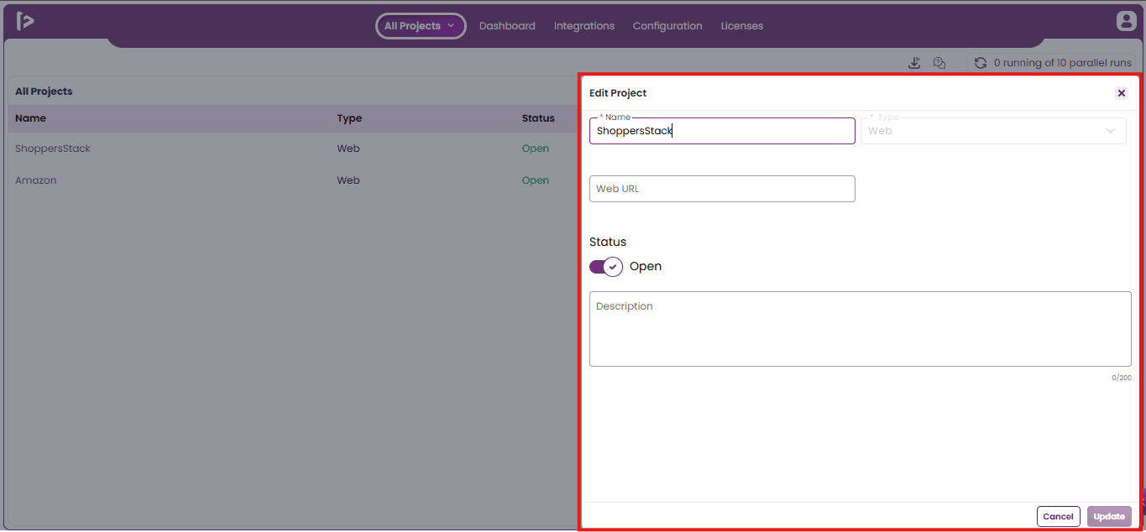
Task: Click the app logo in the header
Action: [x=25, y=22]
